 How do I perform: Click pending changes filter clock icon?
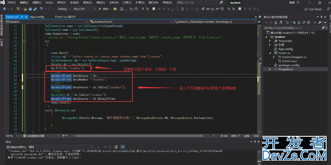tap(287, 22)
